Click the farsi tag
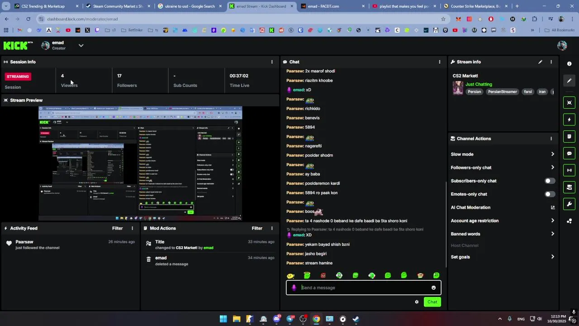Viewport: 579px width, 326px height. (x=528, y=92)
